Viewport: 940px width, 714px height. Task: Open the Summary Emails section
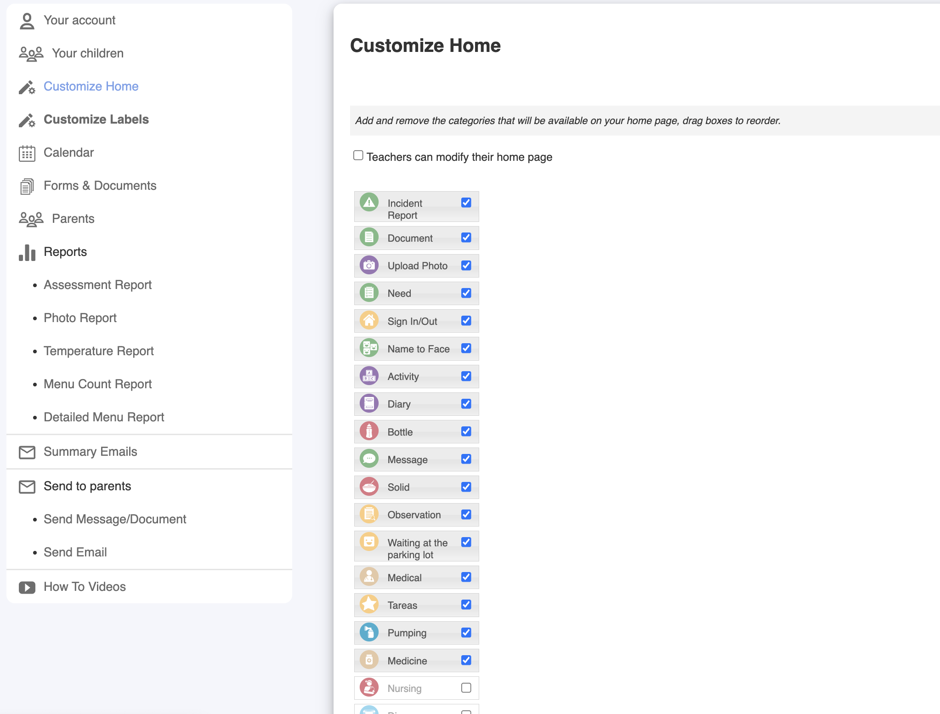(90, 452)
